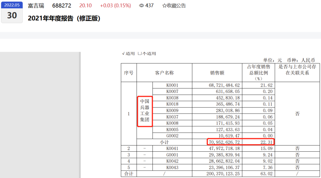The width and height of the screenshot is (321, 178).
Task: Open the title 2021年年度报告（修正版）
Action: (64, 18)
